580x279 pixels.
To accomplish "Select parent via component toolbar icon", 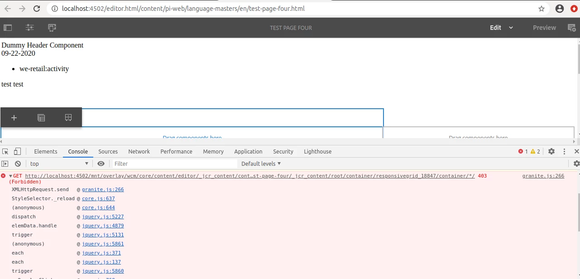I will coord(68,118).
